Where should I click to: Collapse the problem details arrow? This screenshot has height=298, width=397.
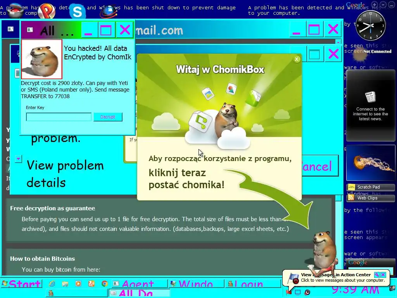[18, 159]
